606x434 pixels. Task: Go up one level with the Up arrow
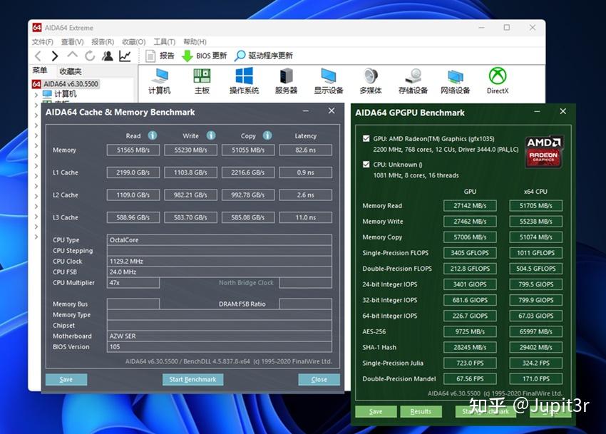click(72, 56)
